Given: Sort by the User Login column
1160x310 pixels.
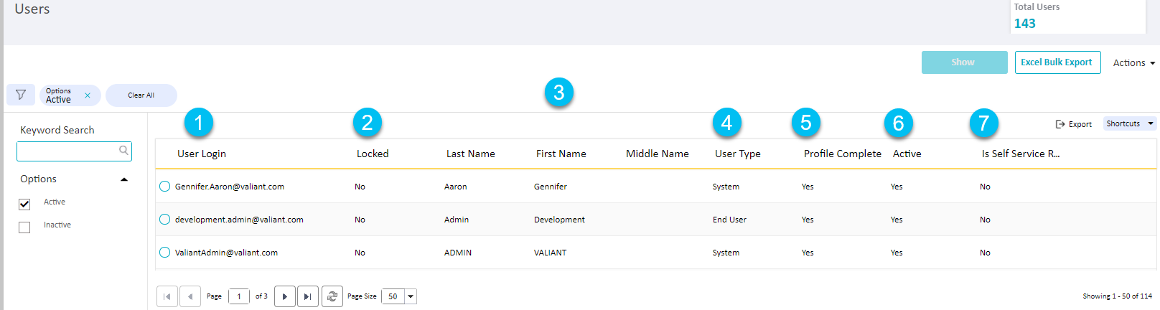Looking at the screenshot, I should 202,154.
